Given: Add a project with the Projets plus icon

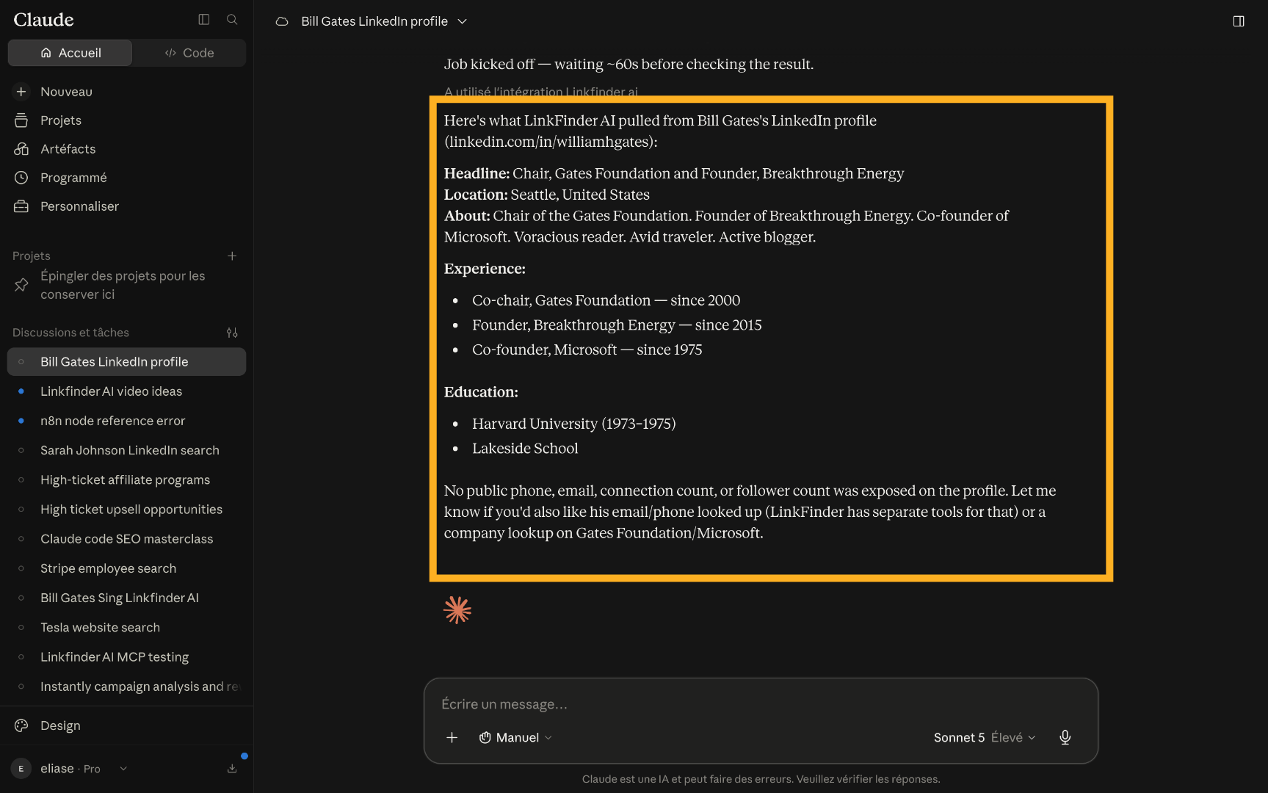Looking at the screenshot, I should tap(232, 256).
